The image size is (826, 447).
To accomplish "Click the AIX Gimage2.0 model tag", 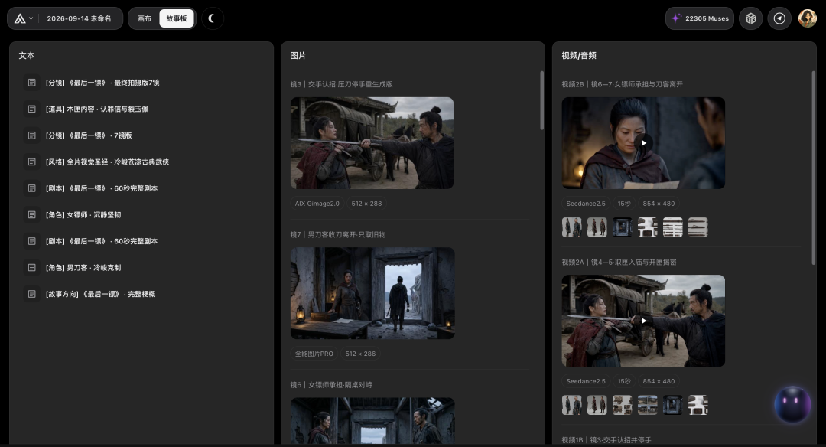I will point(317,204).
